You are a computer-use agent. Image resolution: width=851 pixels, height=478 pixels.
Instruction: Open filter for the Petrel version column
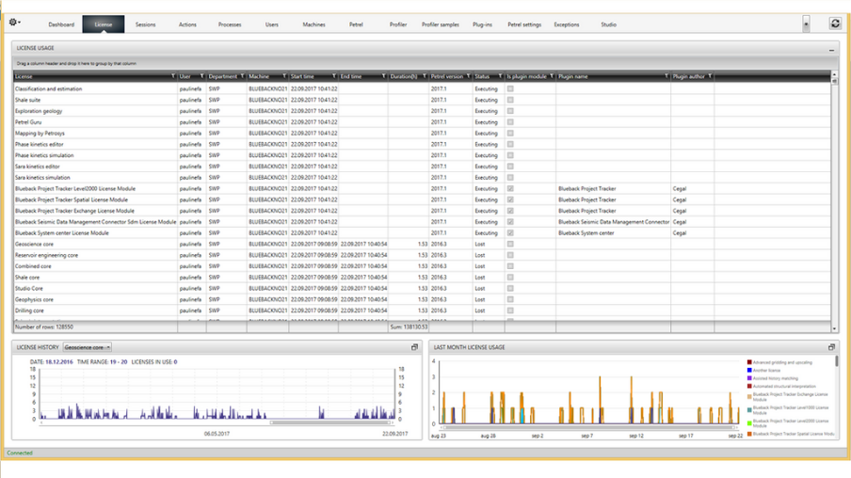[x=469, y=76]
